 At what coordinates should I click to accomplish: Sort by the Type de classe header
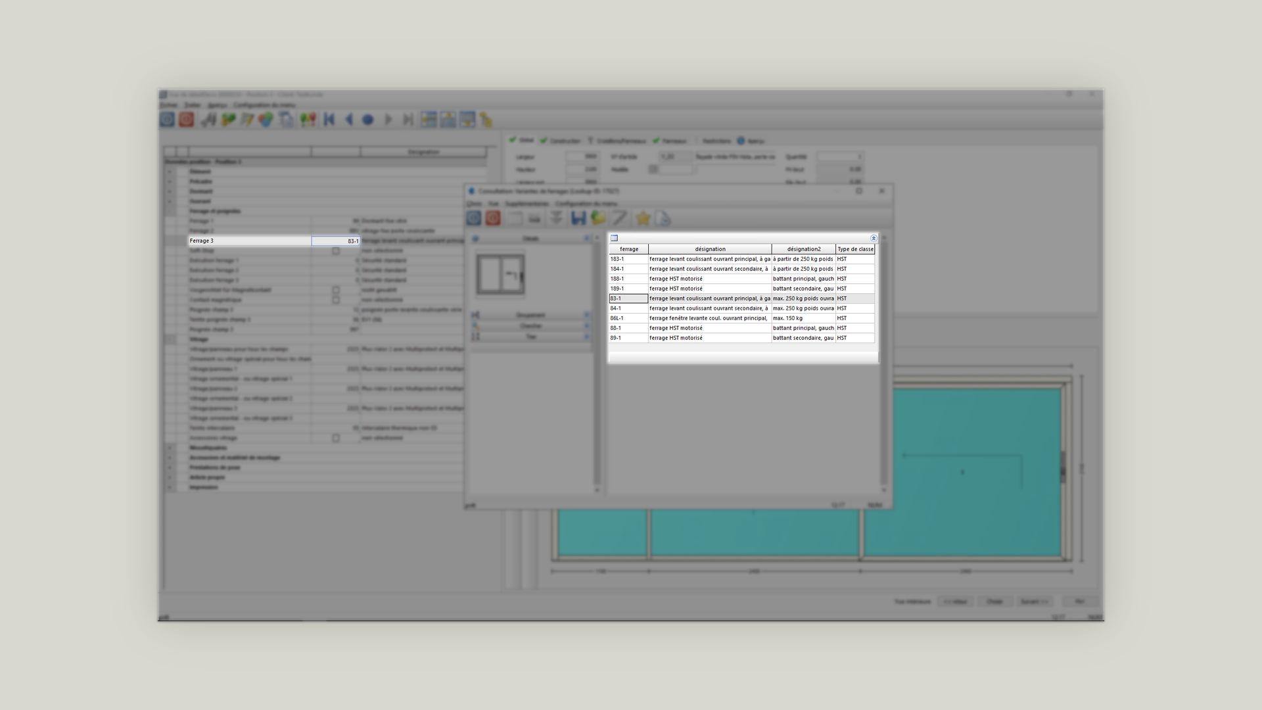pos(855,249)
